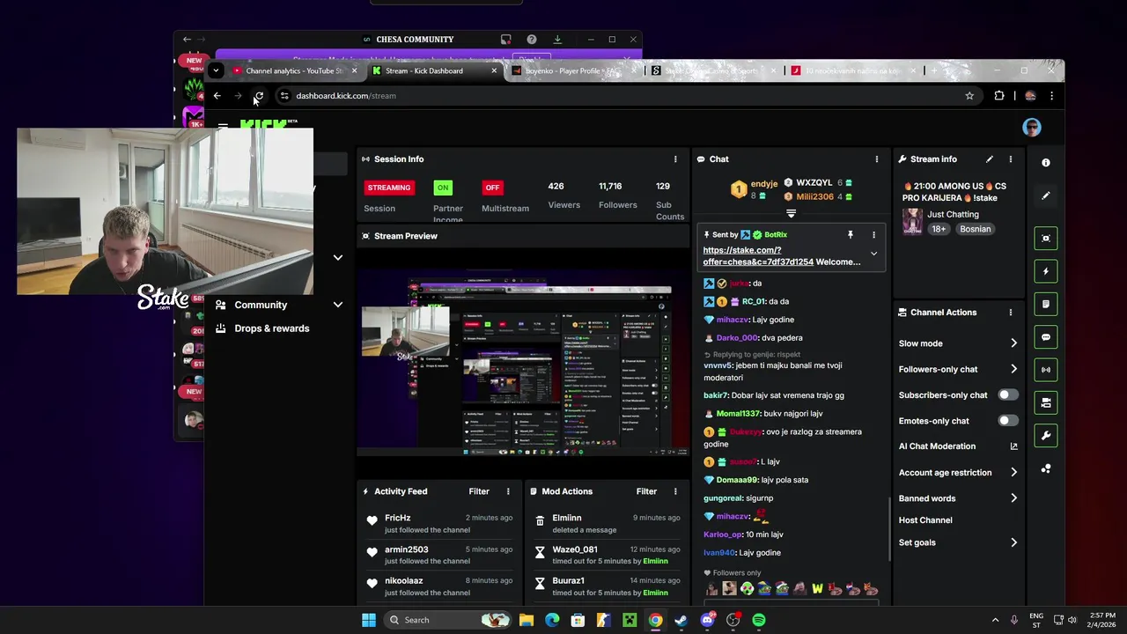Go back in the browser
This screenshot has width=1127, height=634.
click(217, 96)
